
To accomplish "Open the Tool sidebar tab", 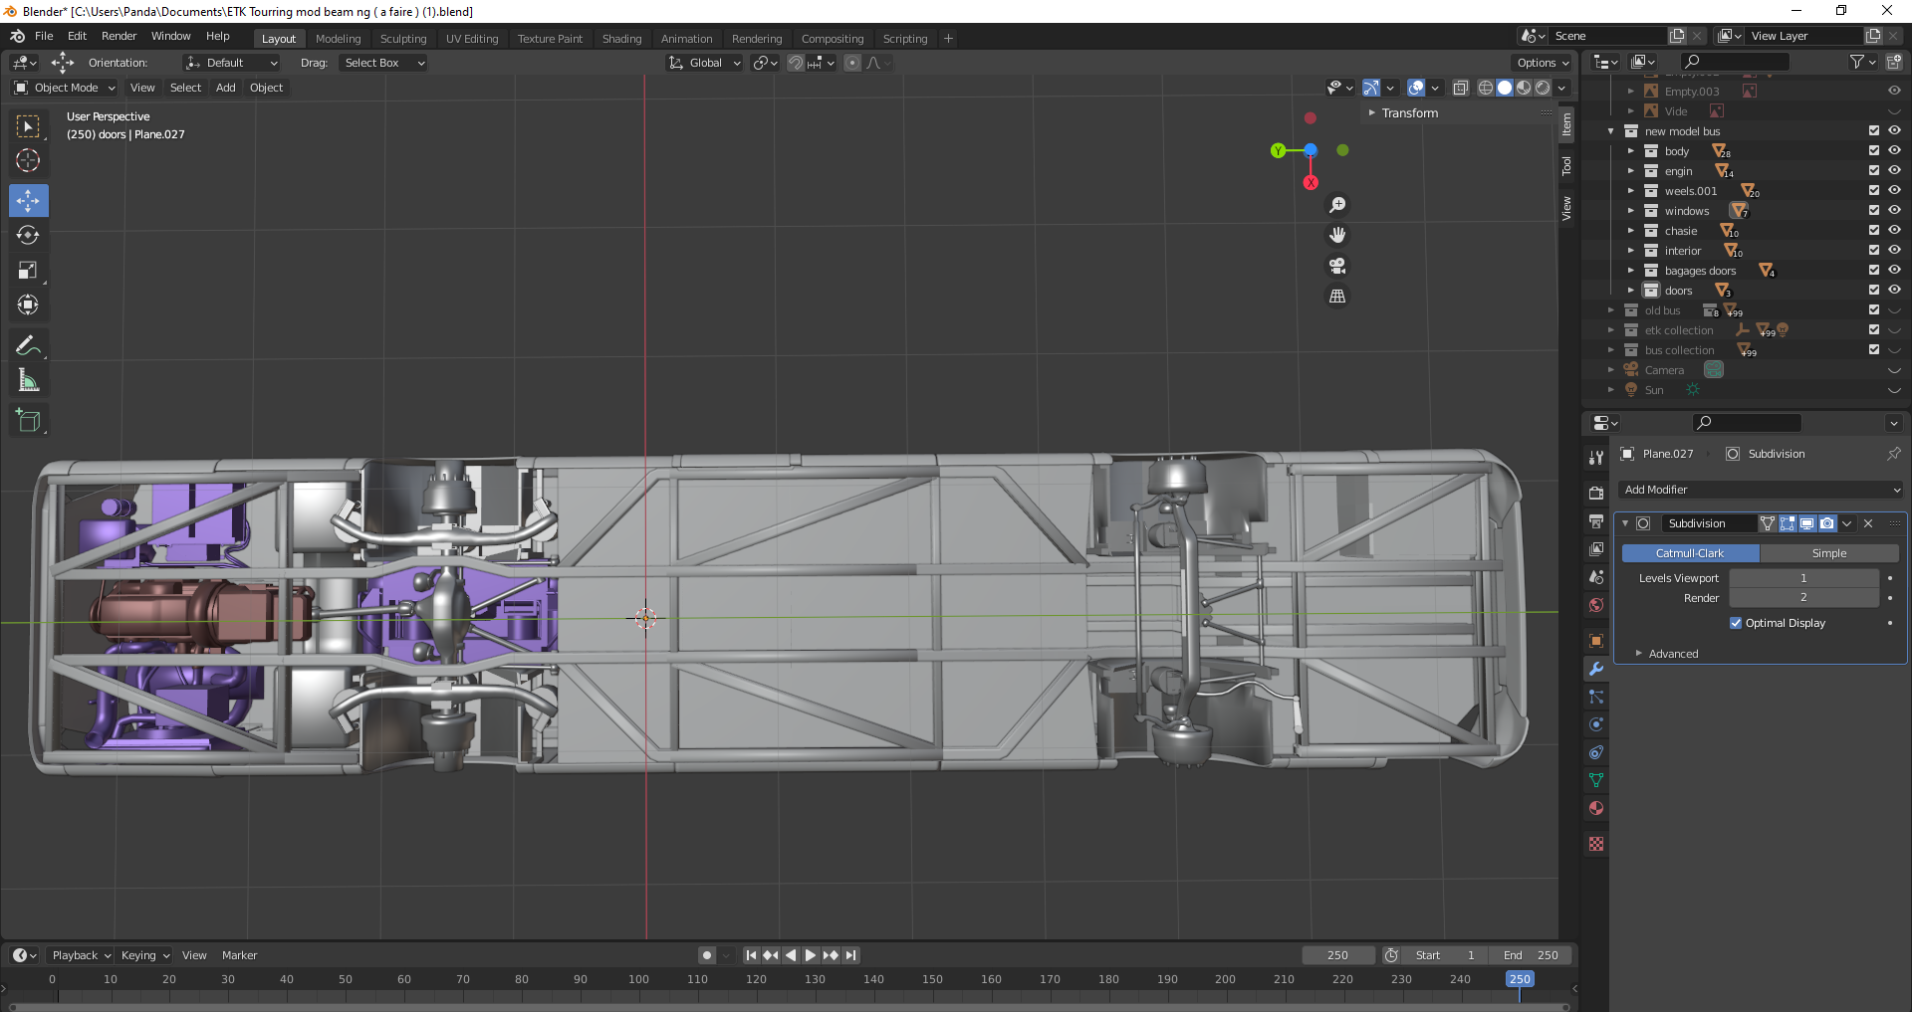I will pos(1566,166).
